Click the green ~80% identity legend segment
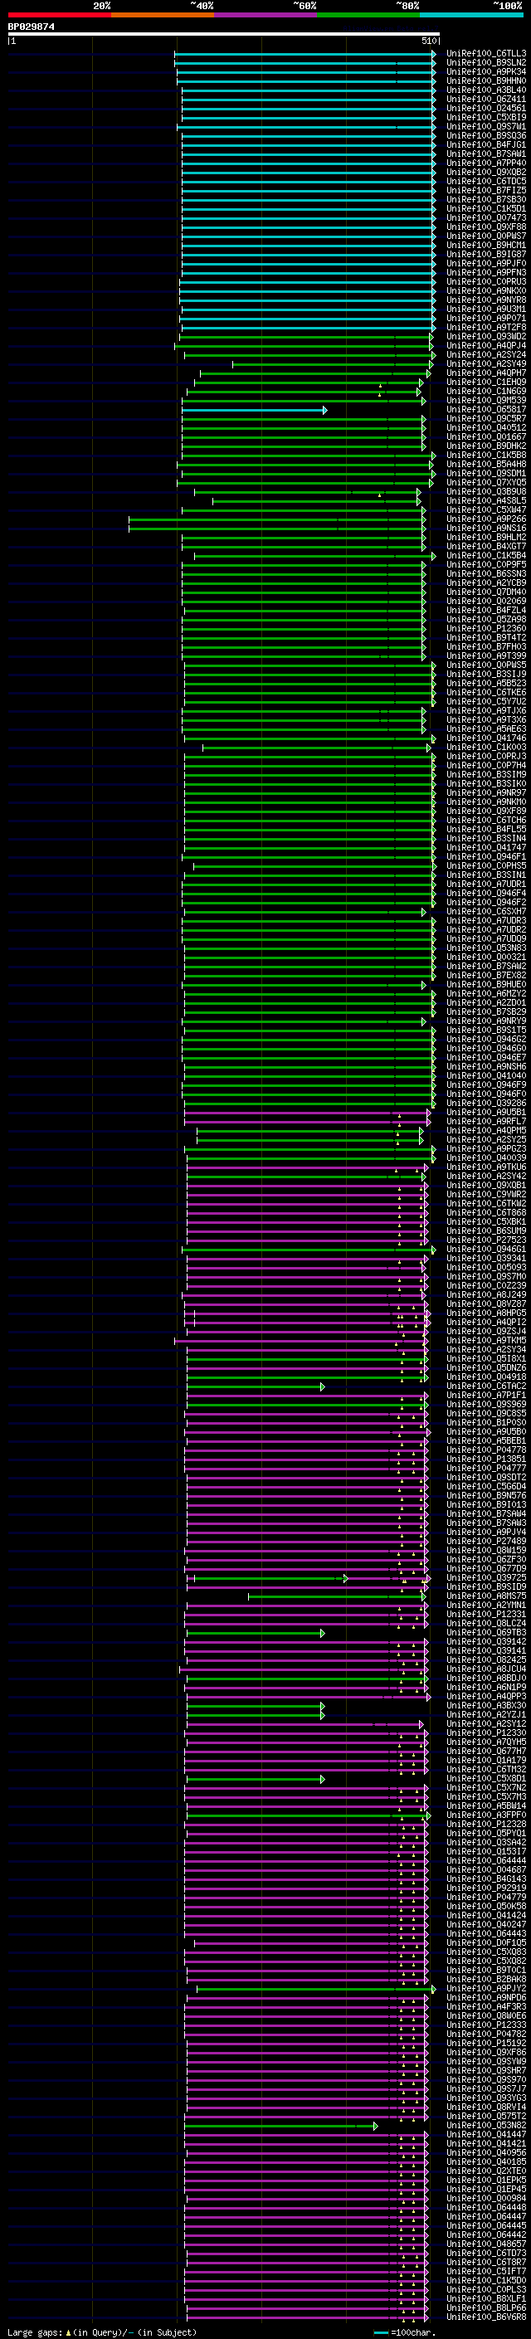The height and width of the screenshot is (2339, 531). (x=368, y=15)
